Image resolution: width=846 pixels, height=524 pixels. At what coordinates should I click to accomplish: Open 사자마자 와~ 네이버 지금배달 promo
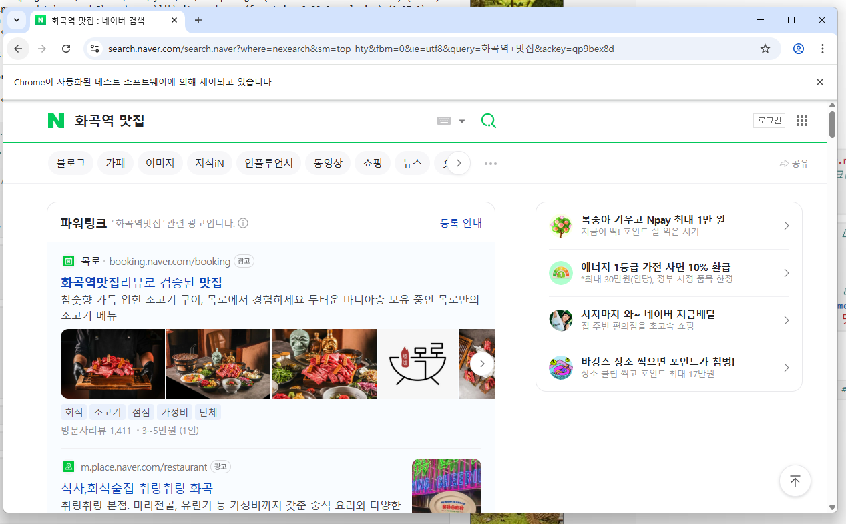[669, 320]
